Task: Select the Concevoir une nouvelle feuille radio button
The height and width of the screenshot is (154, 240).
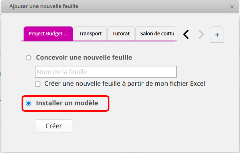Action: (29, 58)
